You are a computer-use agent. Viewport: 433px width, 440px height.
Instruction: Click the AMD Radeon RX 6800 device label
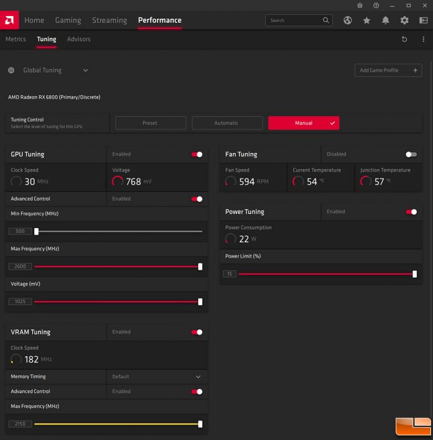[54, 97]
